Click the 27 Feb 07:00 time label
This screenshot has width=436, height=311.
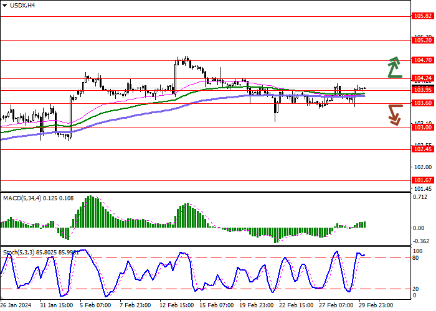337,305
